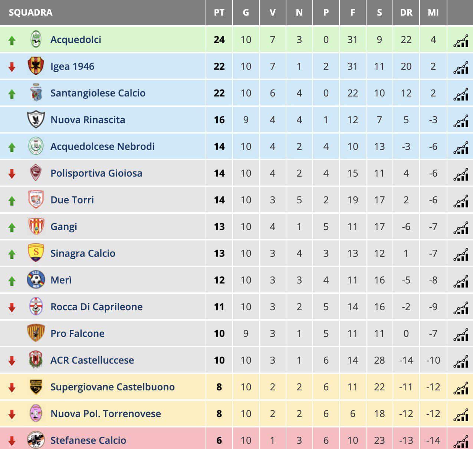
Task: Open trend chart icon for Due Torri
Action: 461,201
